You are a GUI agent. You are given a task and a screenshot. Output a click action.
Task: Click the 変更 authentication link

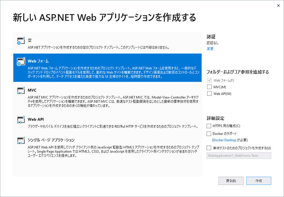tap(210, 49)
